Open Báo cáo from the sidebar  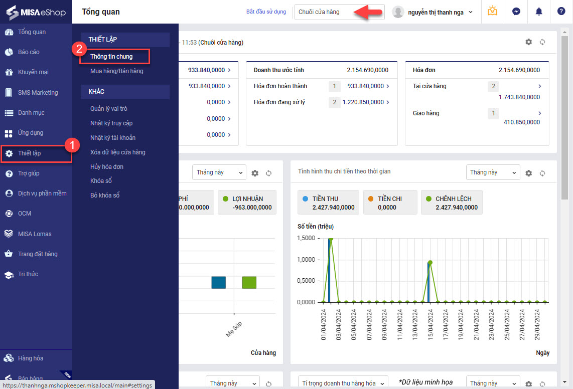pyautogui.click(x=29, y=52)
